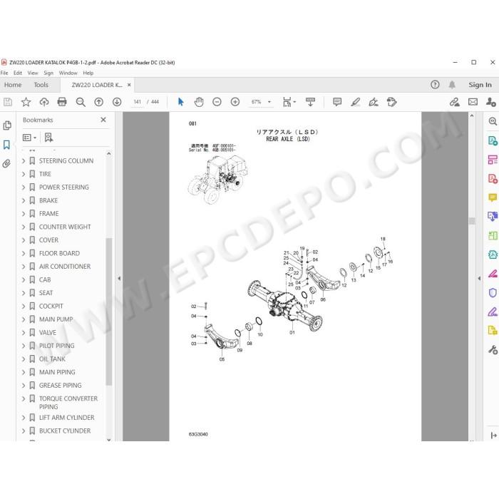Open notifications bell icon
The height and width of the screenshot is (499, 499).
pyautogui.click(x=452, y=85)
